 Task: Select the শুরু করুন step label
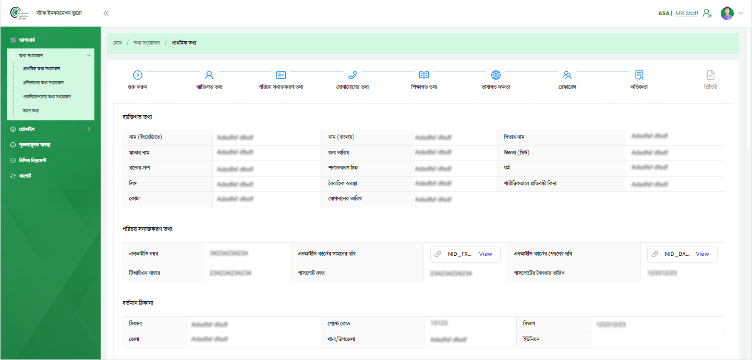(138, 87)
